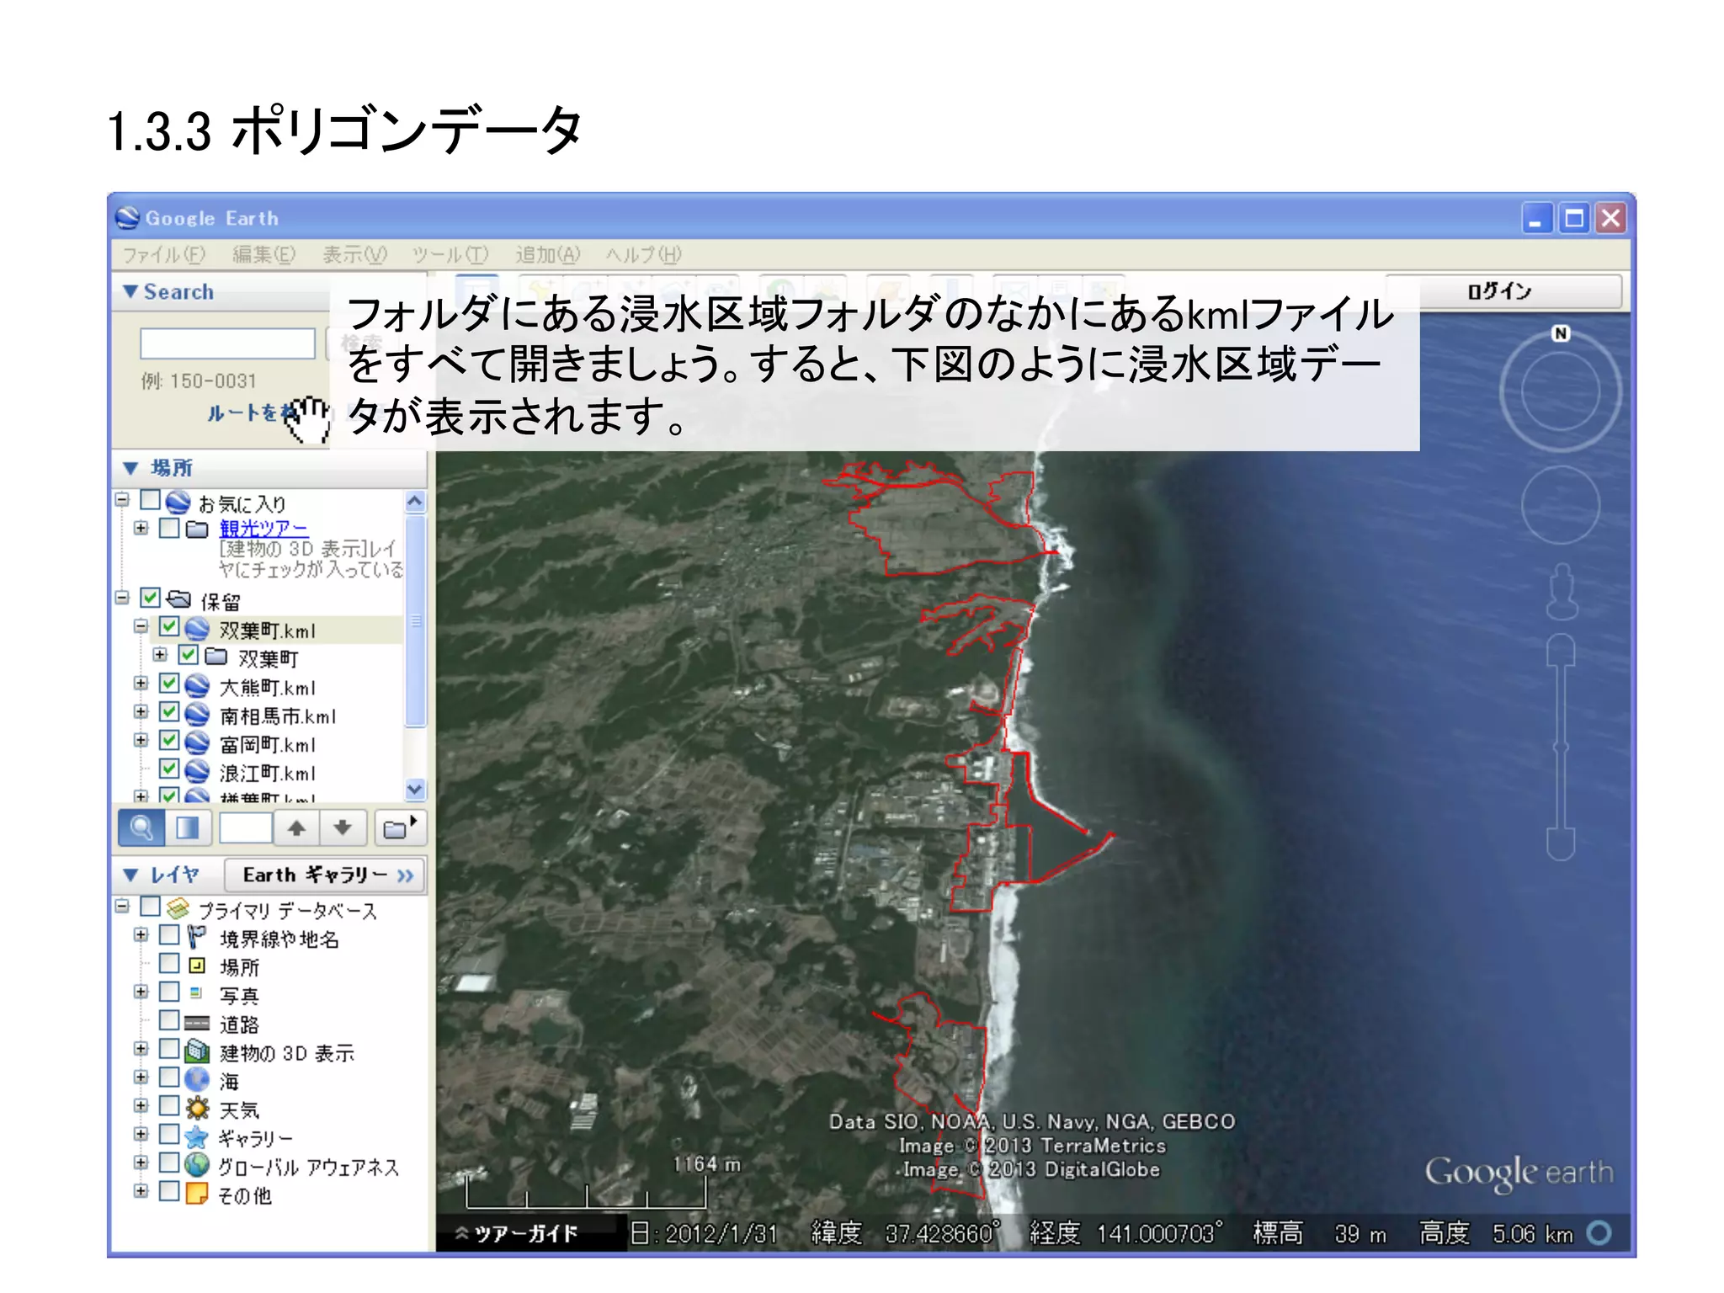Open the ヘルプ(H) menu

tap(644, 254)
